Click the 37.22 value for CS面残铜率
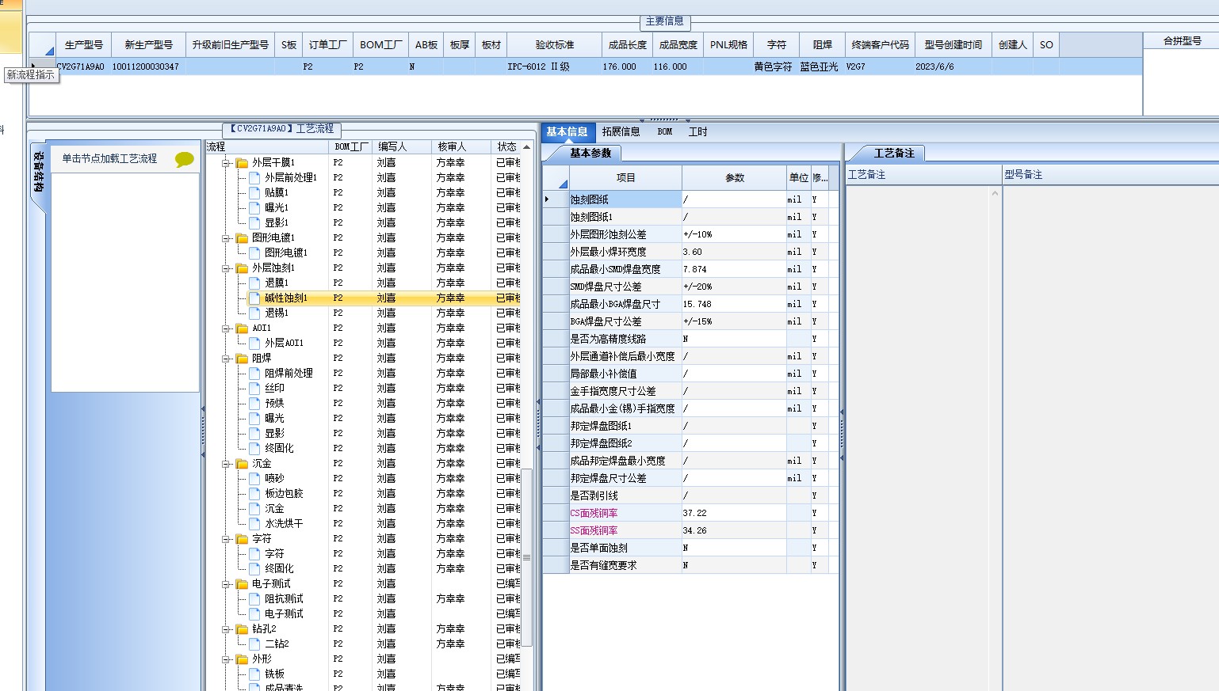Screen dimensions: 1219x691 point(734,513)
